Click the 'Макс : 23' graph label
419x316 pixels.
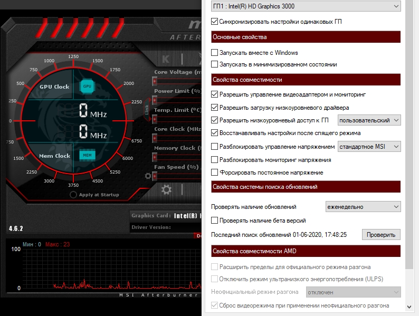pyautogui.click(x=58, y=244)
